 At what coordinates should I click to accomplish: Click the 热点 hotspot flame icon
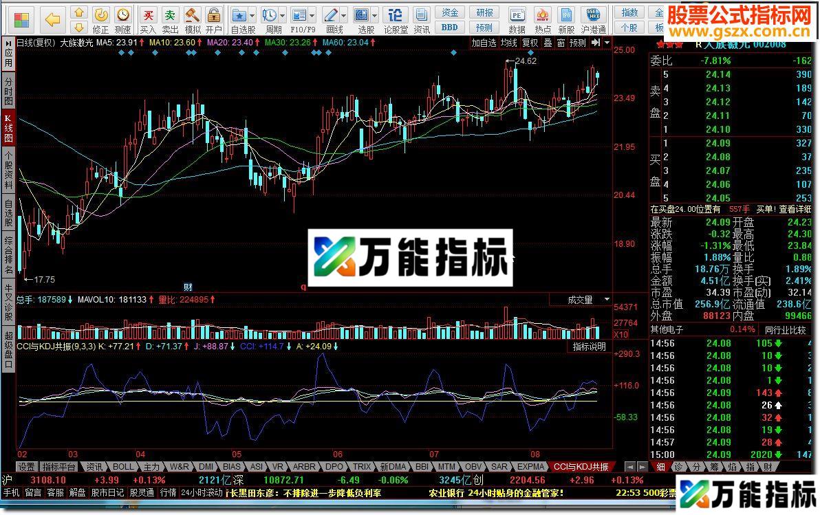tap(543, 15)
